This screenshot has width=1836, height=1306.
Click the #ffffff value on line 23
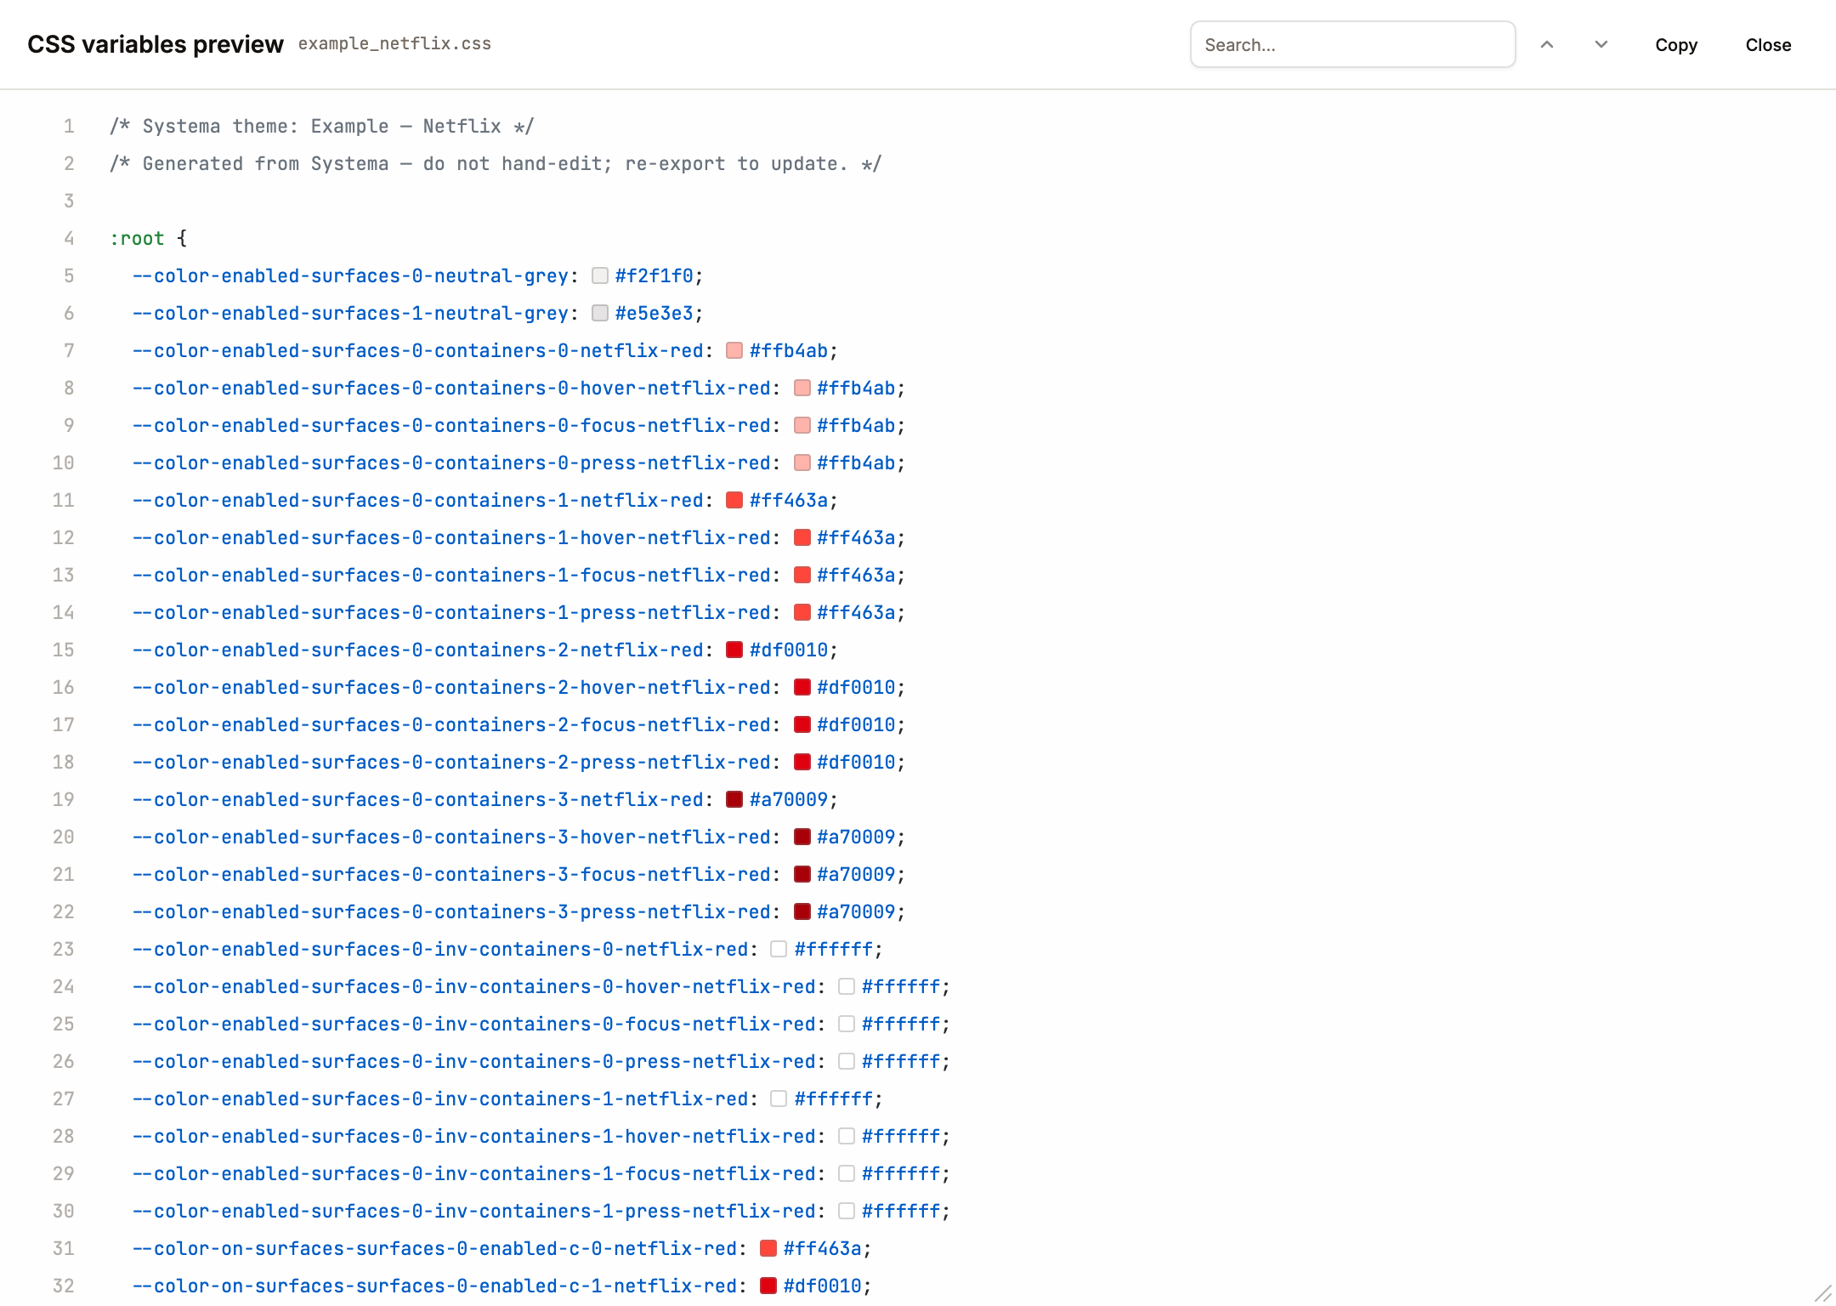pos(834,949)
